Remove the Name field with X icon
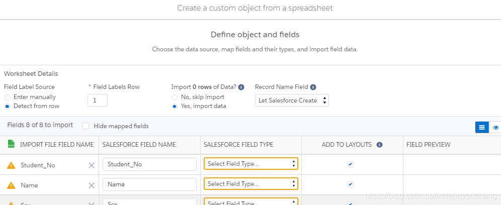This screenshot has height=205, width=501. pos(92,185)
